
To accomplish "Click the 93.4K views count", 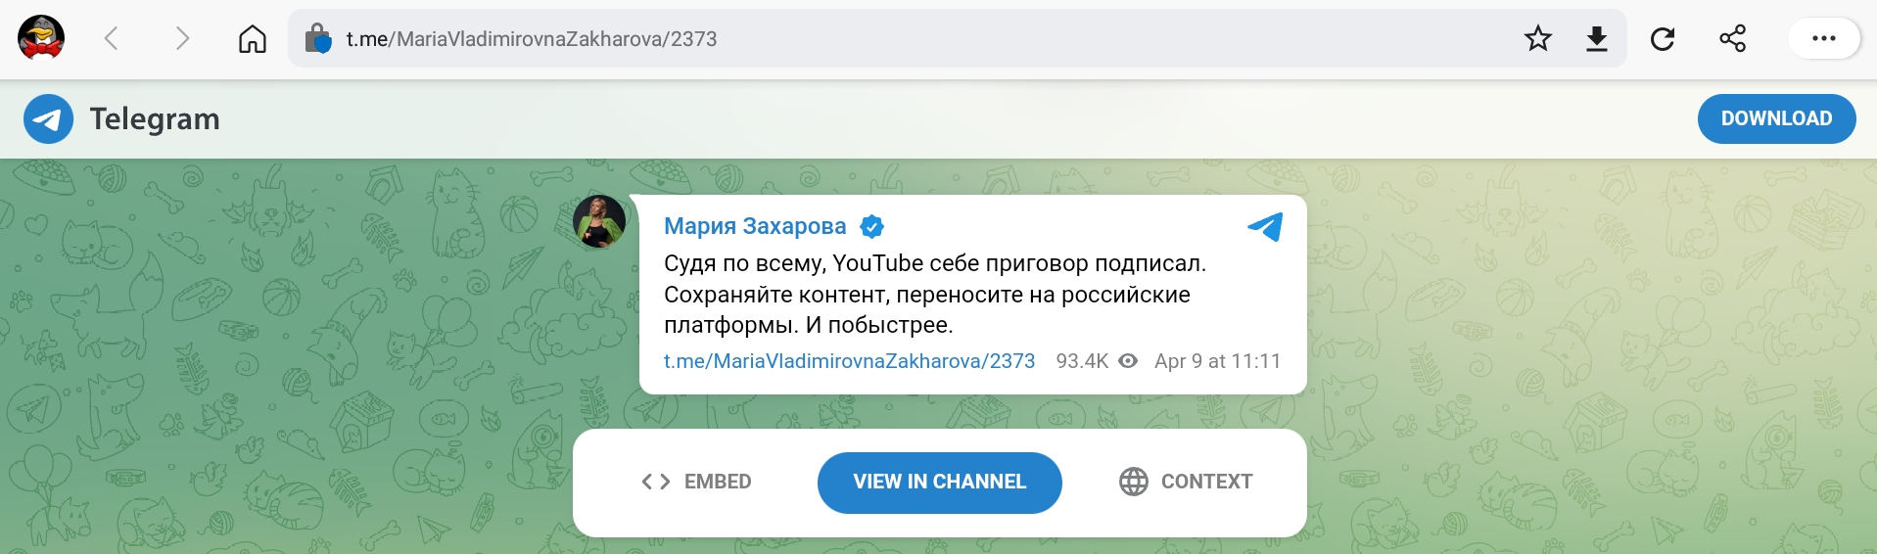I will [x=1082, y=361].
